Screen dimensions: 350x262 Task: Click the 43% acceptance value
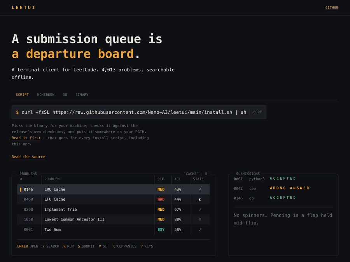[x=178, y=189]
